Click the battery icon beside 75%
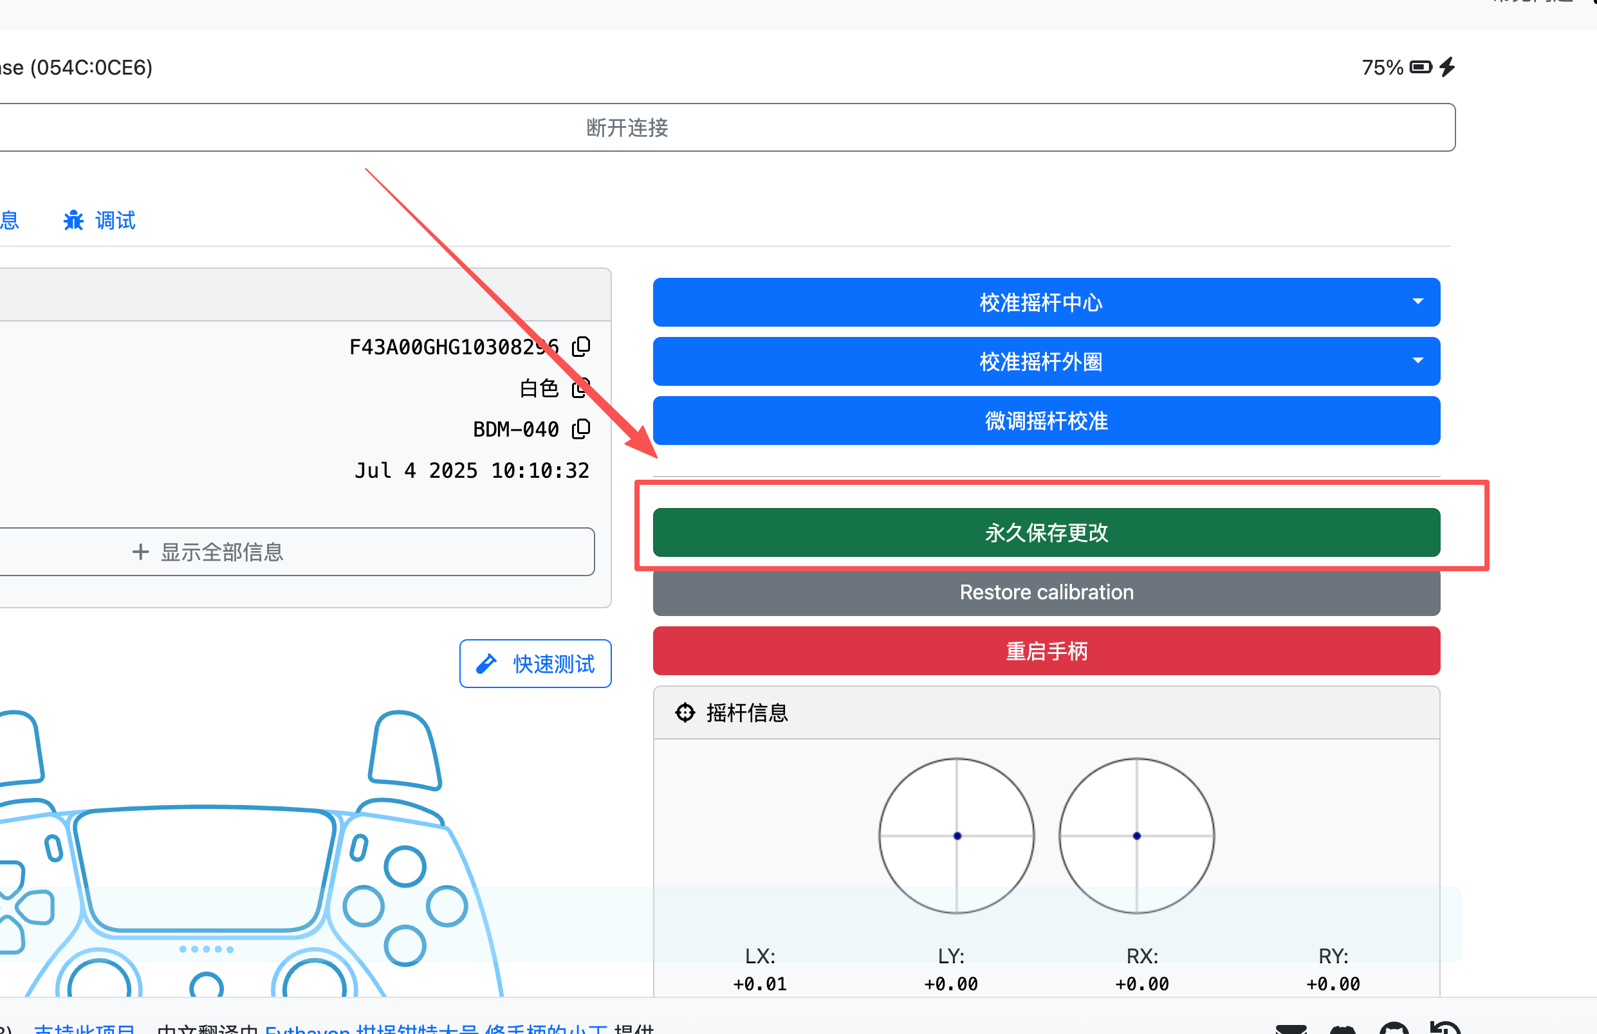Viewport: 1597px width, 1034px height. point(1421,67)
